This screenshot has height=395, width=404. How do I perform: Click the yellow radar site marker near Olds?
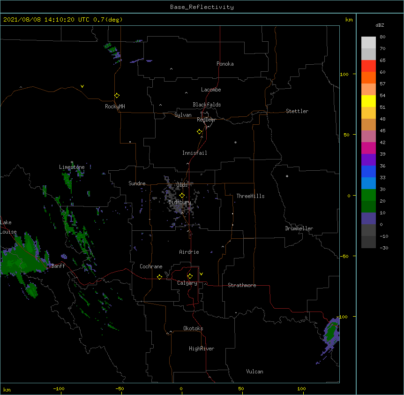pyautogui.click(x=182, y=196)
